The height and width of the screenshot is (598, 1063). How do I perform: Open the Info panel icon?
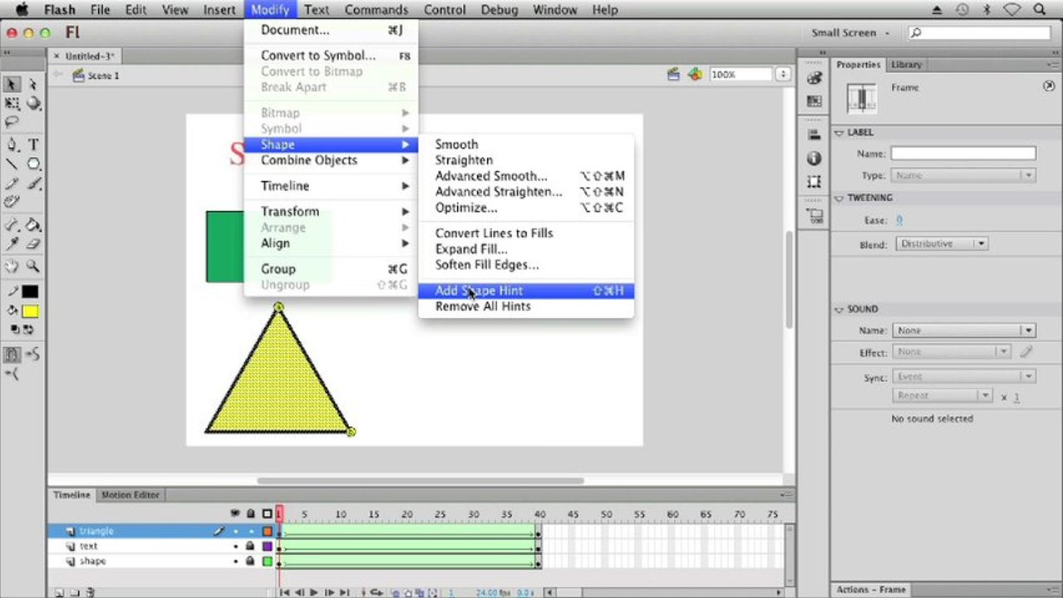[814, 158]
